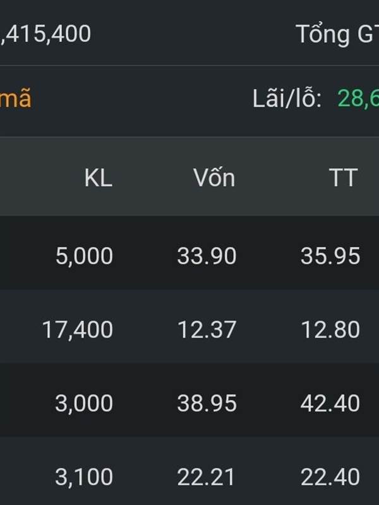This screenshot has height=505, width=379.
Task: Select the row with 3,000 quantity
Action: [189, 400]
